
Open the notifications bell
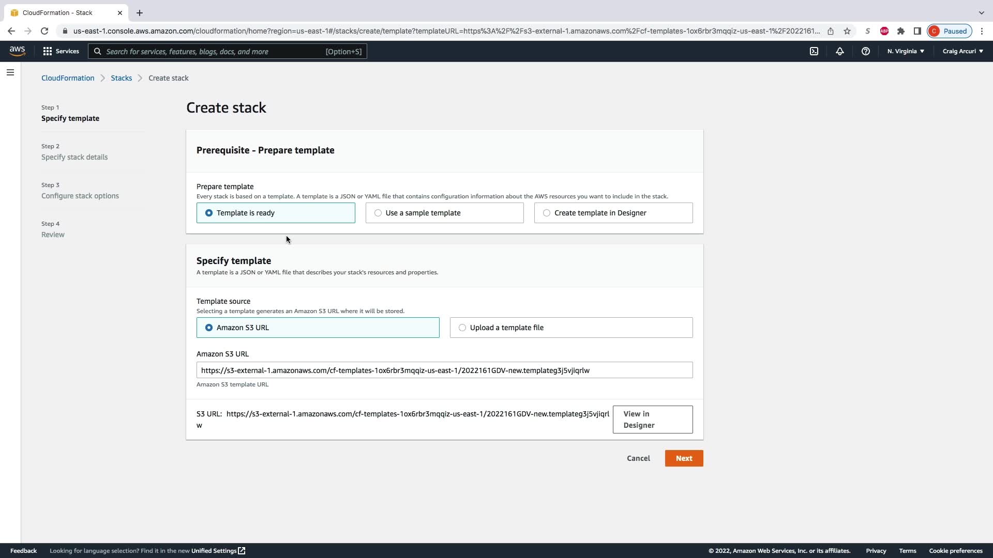[x=839, y=51]
